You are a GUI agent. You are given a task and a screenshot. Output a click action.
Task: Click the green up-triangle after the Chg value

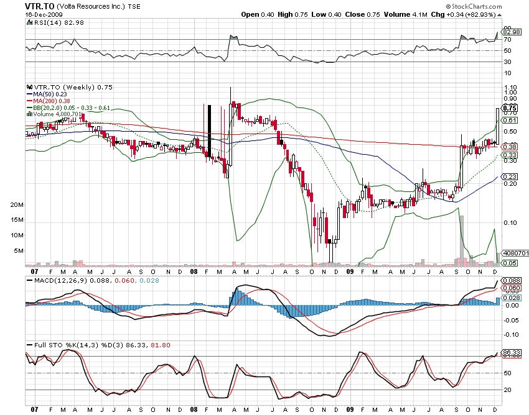499,15
